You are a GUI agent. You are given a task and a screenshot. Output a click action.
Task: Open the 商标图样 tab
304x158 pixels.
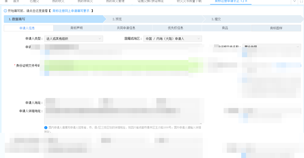pyautogui.click(x=276, y=28)
